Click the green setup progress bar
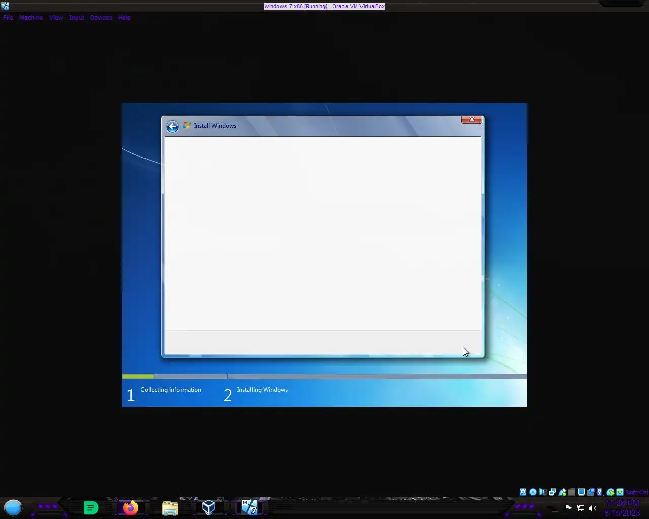Viewport: 649px width, 519px height. click(137, 376)
